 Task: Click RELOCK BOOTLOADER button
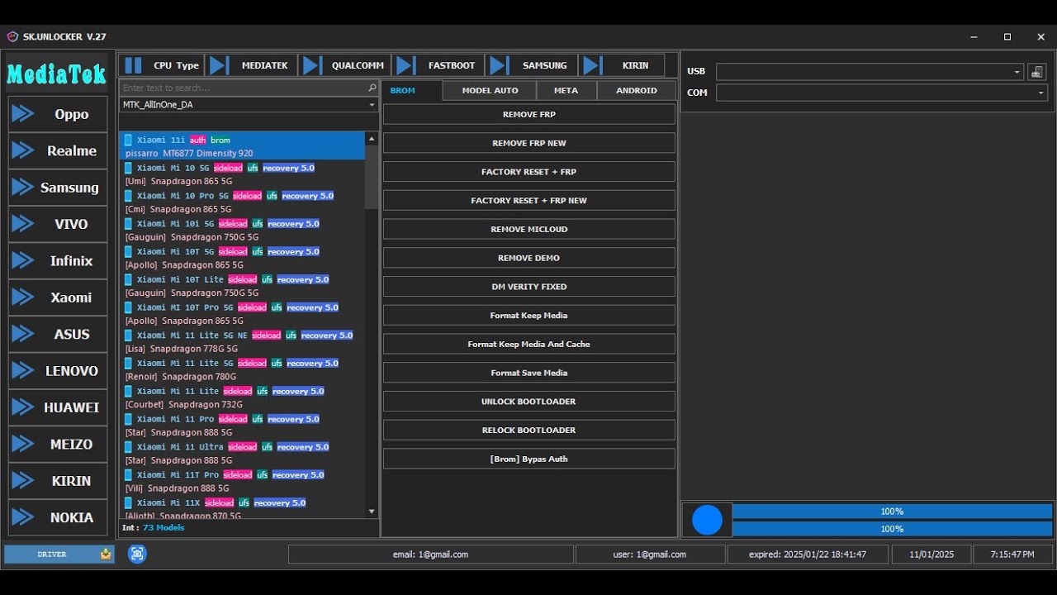[x=529, y=430]
